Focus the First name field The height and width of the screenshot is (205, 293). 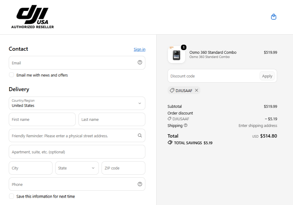pyautogui.click(x=42, y=119)
